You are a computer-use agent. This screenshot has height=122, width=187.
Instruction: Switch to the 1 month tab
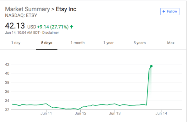77,43
